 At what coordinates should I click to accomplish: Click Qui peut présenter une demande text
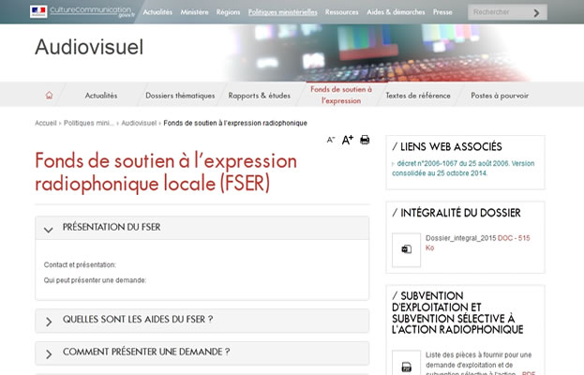[95, 280]
